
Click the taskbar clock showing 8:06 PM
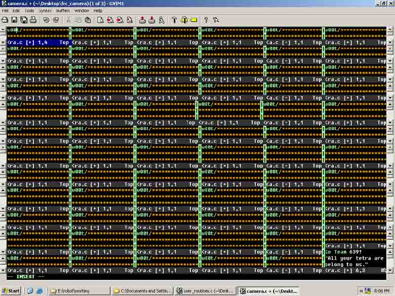pos(382,291)
